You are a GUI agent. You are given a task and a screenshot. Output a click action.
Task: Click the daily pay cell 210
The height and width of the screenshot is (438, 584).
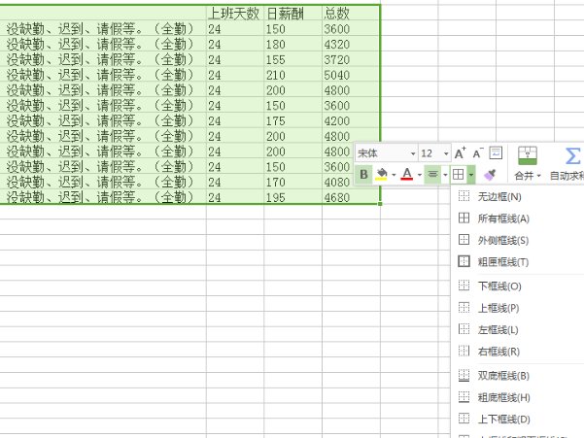click(292, 75)
